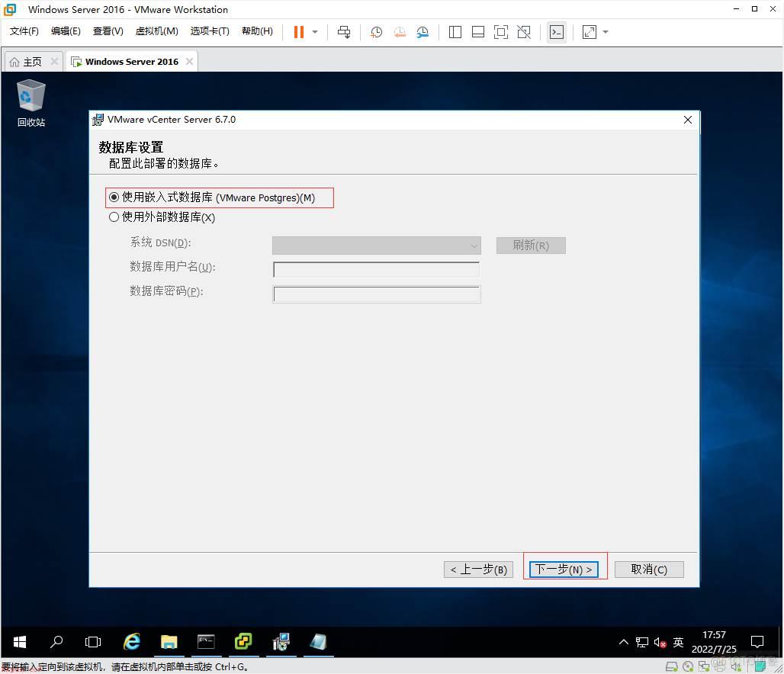The image size is (784, 674).
Task: Open the Command Prompt taskbar icon
Action: (206, 642)
